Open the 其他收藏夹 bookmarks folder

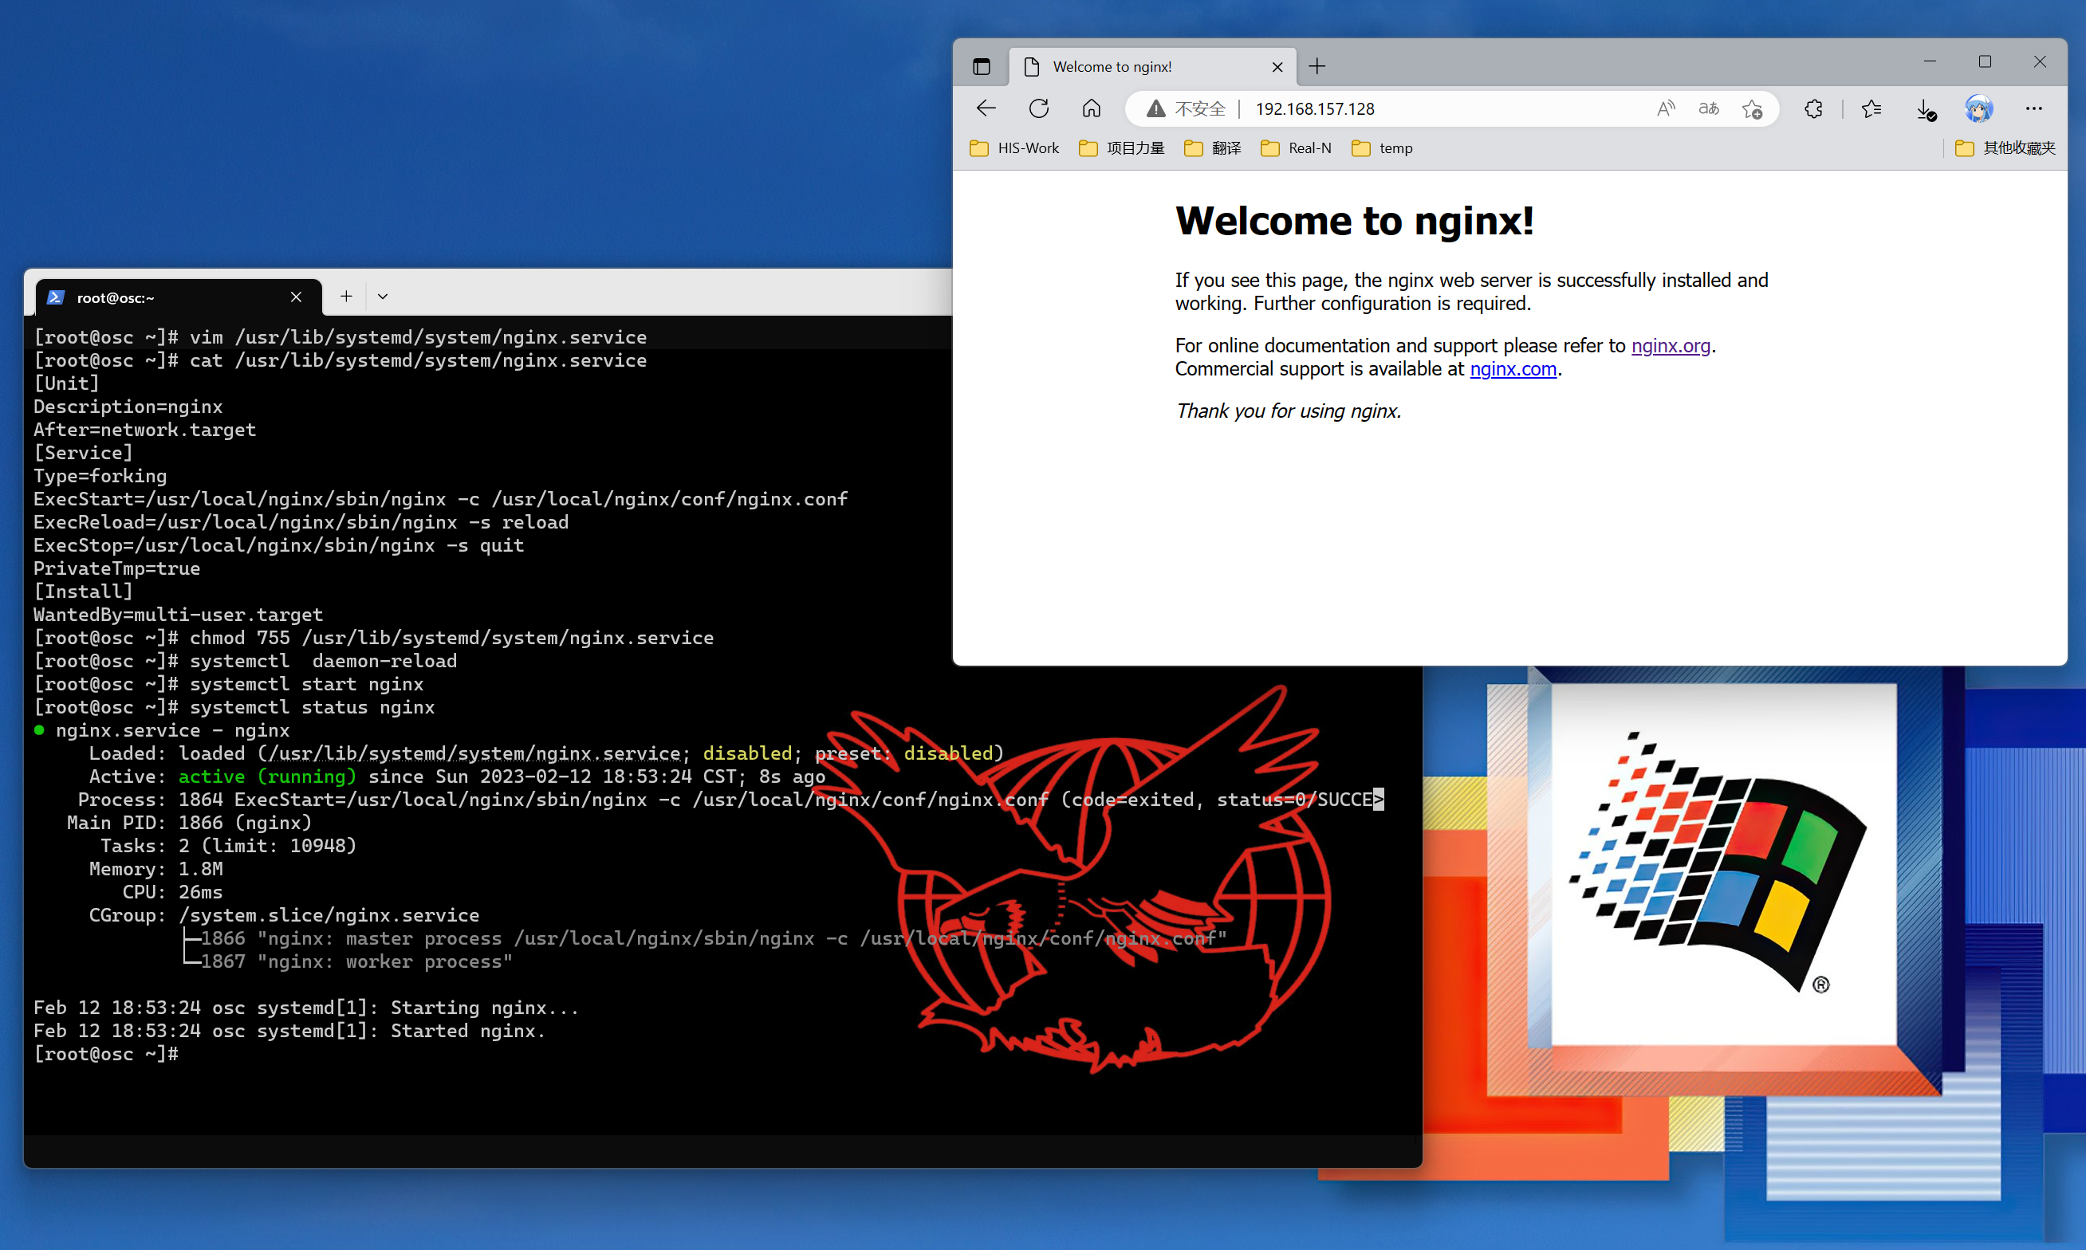click(x=2005, y=148)
